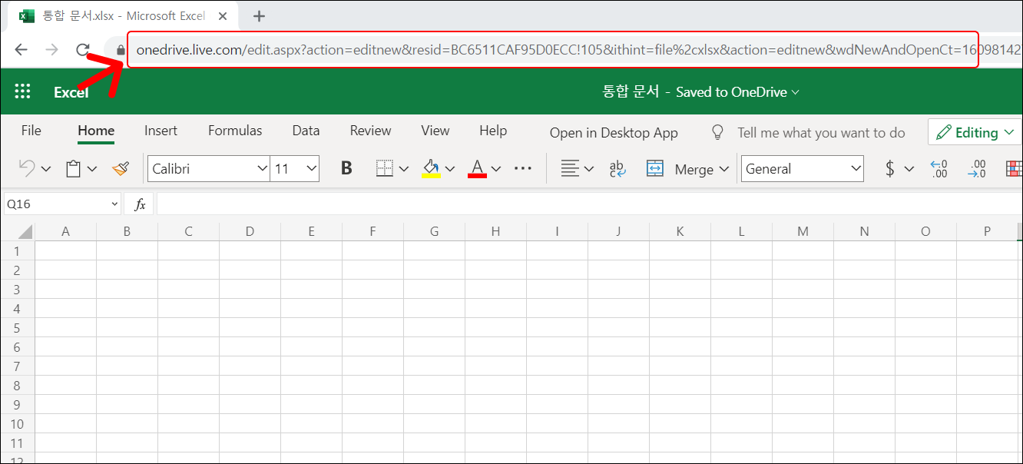Go forward in the browser
Viewport: 1023px width, 464px height.
pos(51,50)
